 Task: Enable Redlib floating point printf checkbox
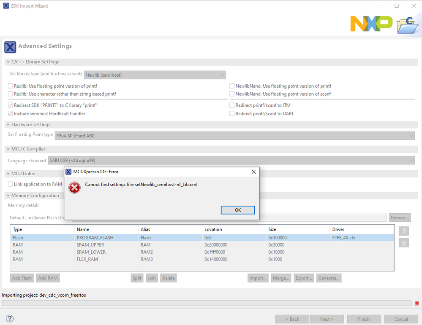(11, 86)
